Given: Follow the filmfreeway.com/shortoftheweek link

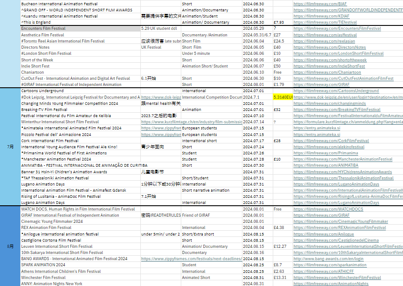Looking at the screenshot, I should 330,60.
